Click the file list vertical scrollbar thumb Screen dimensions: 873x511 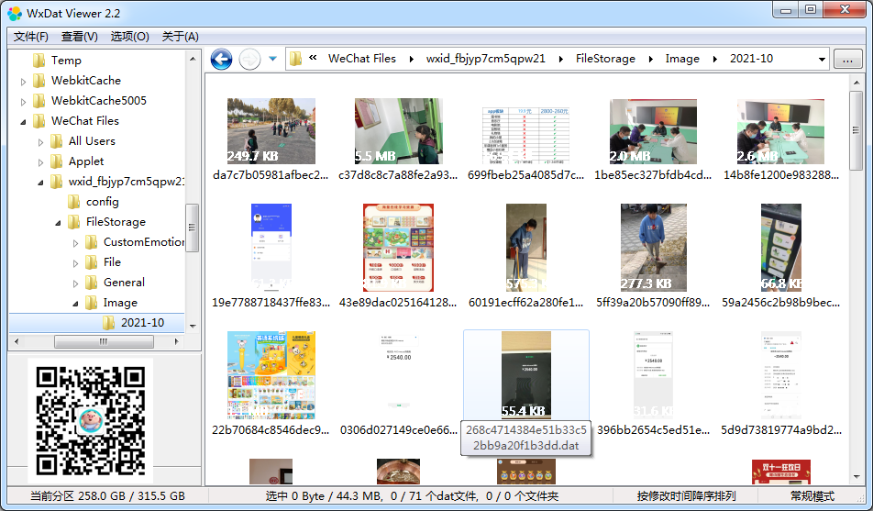pyautogui.click(x=856, y=130)
